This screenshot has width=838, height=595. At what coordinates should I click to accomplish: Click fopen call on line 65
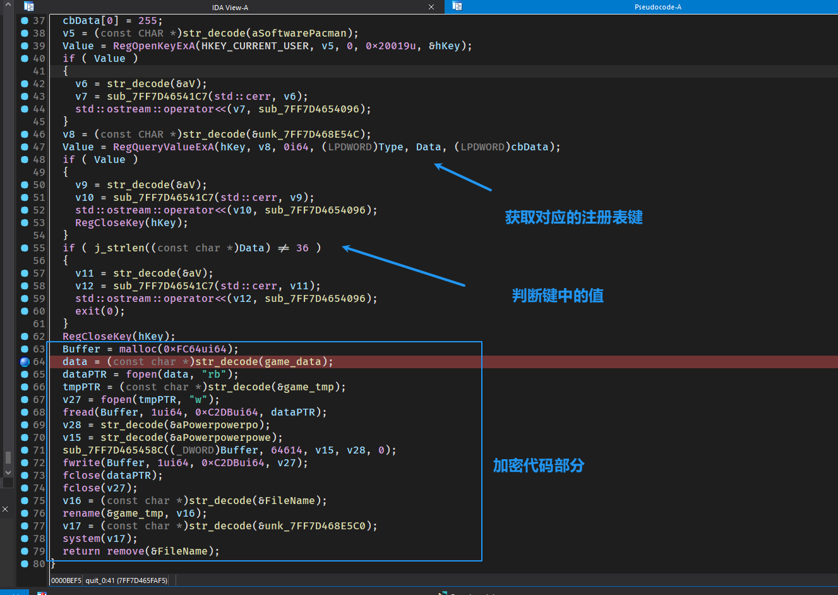pyautogui.click(x=141, y=375)
